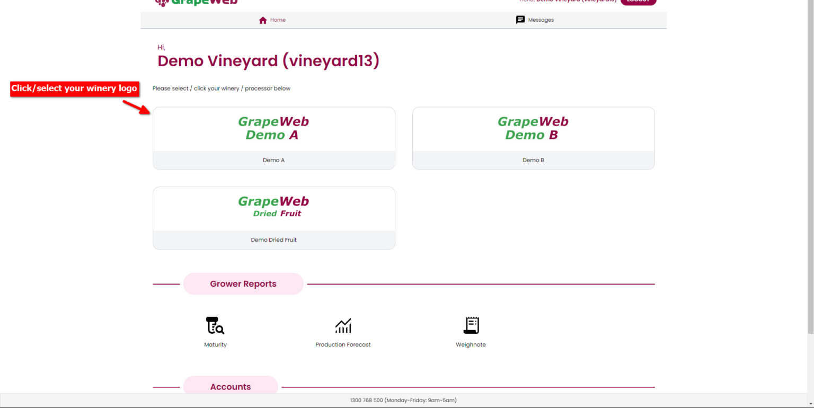This screenshot has width=814, height=408.
Task: Click the Grower Reports section header
Action: point(243,284)
